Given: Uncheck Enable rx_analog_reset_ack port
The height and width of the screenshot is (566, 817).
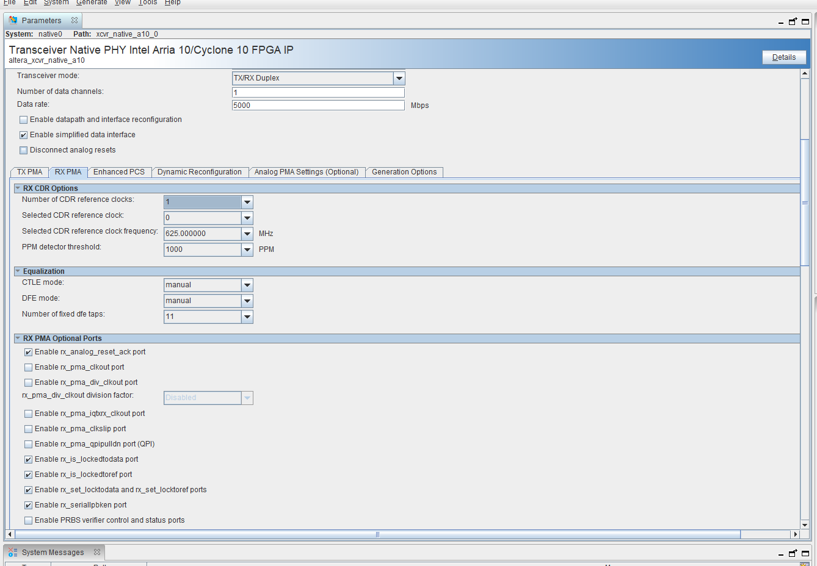Looking at the screenshot, I should click(x=29, y=353).
